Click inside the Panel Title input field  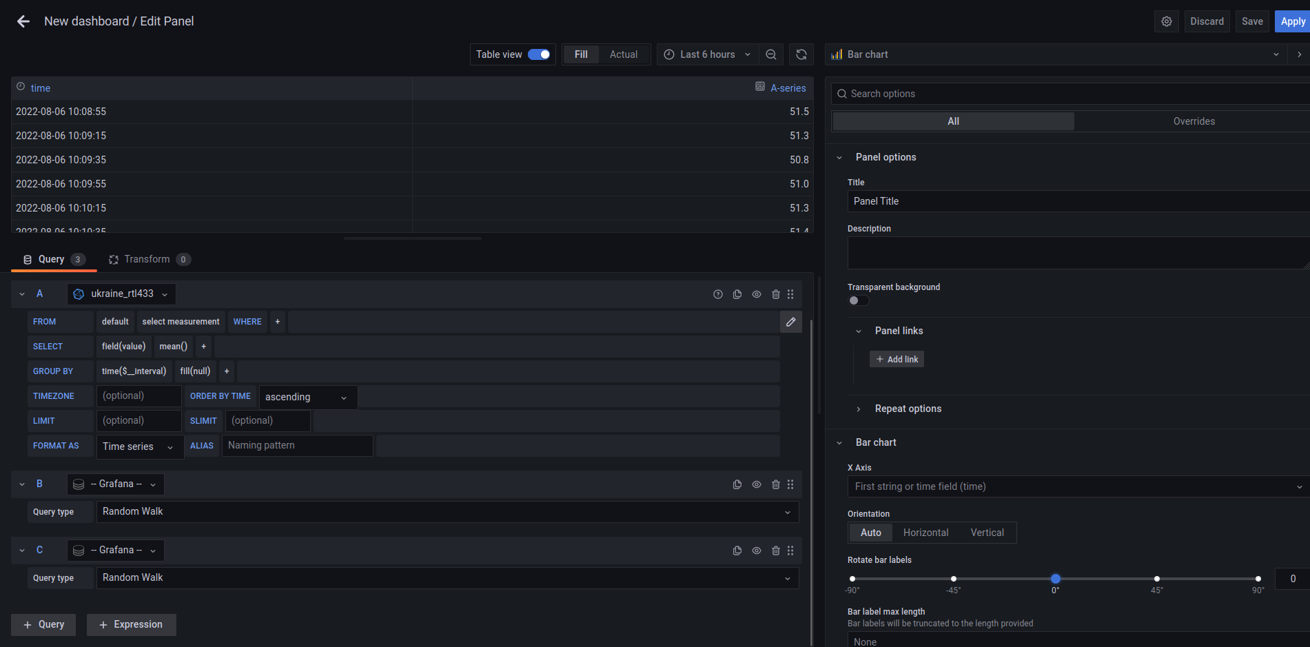999,201
